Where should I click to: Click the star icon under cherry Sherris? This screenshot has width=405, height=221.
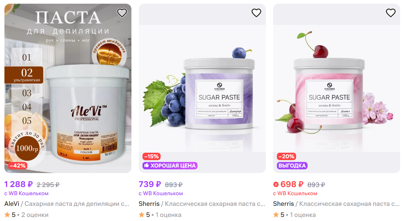(x=276, y=215)
